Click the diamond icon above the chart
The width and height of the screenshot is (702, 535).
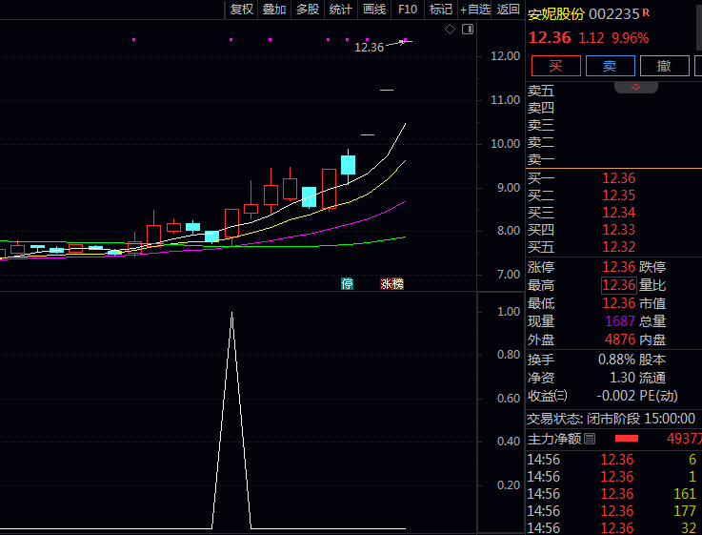tap(450, 30)
